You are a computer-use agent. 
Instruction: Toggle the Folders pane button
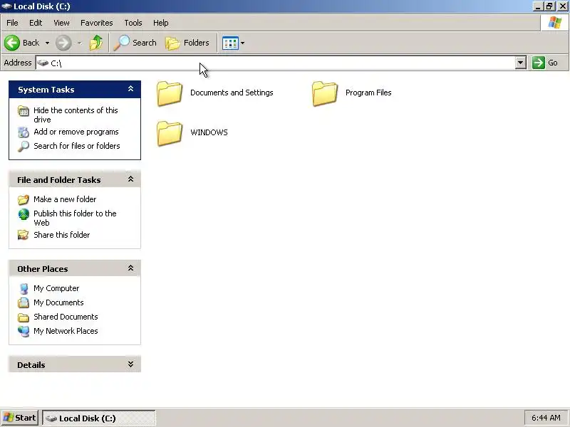(187, 43)
